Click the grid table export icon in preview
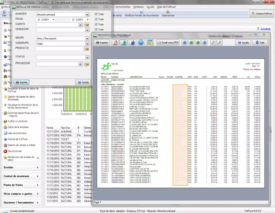This screenshot has width=275, height=213. pyautogui.click(x=150, y=43)
